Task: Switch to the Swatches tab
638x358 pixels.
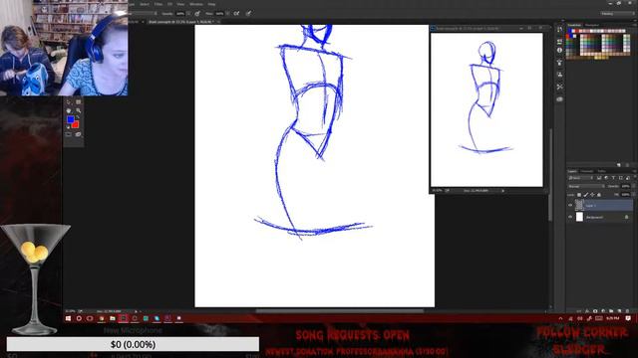Action: [574, 25]
